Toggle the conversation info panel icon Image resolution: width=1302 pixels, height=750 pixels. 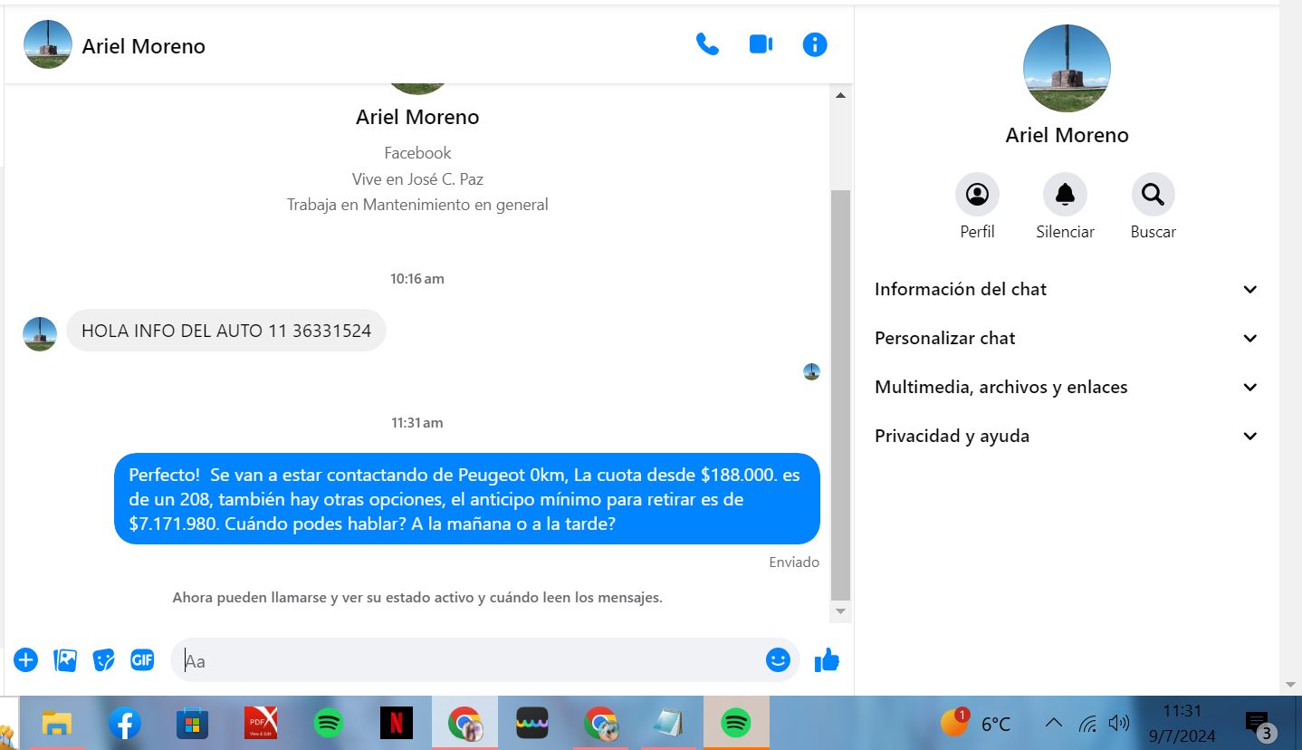coord(815,44)
